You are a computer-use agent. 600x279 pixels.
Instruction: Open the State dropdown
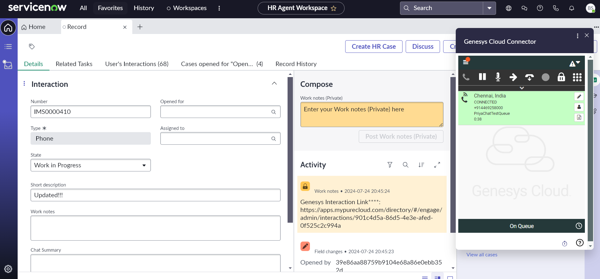point(91,165)
